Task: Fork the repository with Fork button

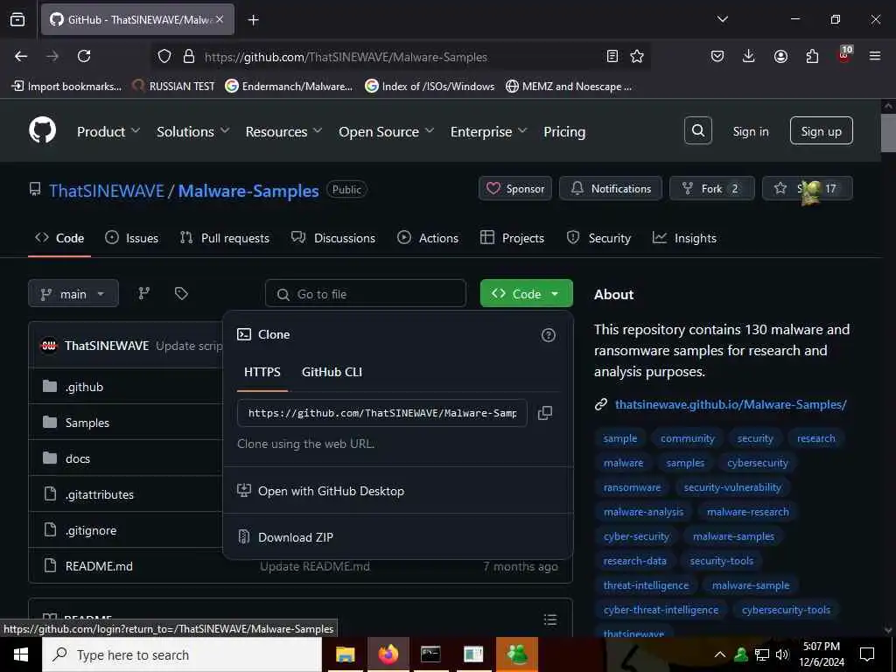Action: (x=711, y=189)
